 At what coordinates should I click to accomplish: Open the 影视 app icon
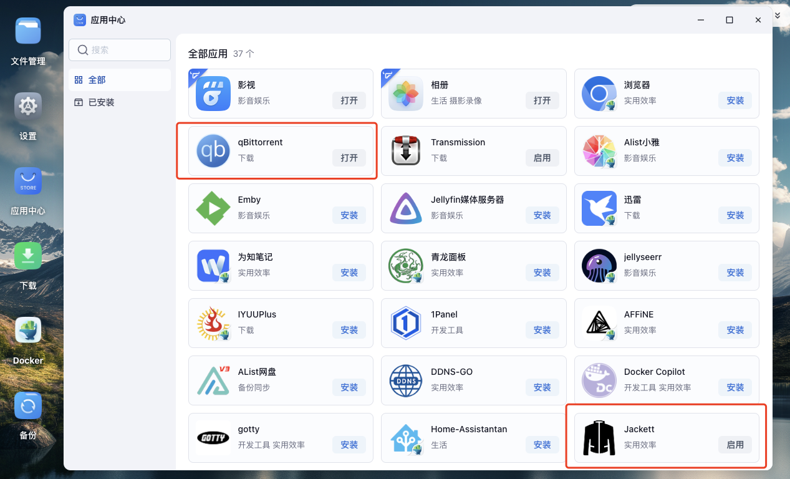click(213, 94)
